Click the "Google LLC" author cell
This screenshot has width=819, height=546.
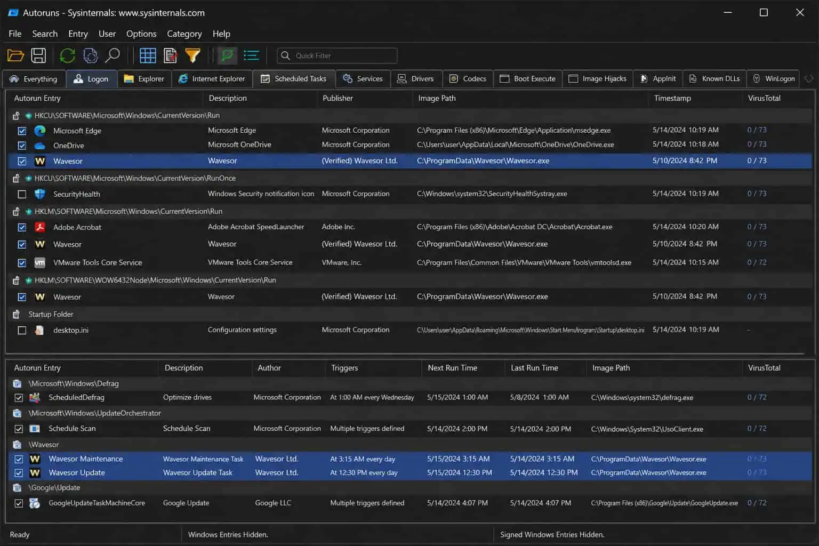point(273,503)
